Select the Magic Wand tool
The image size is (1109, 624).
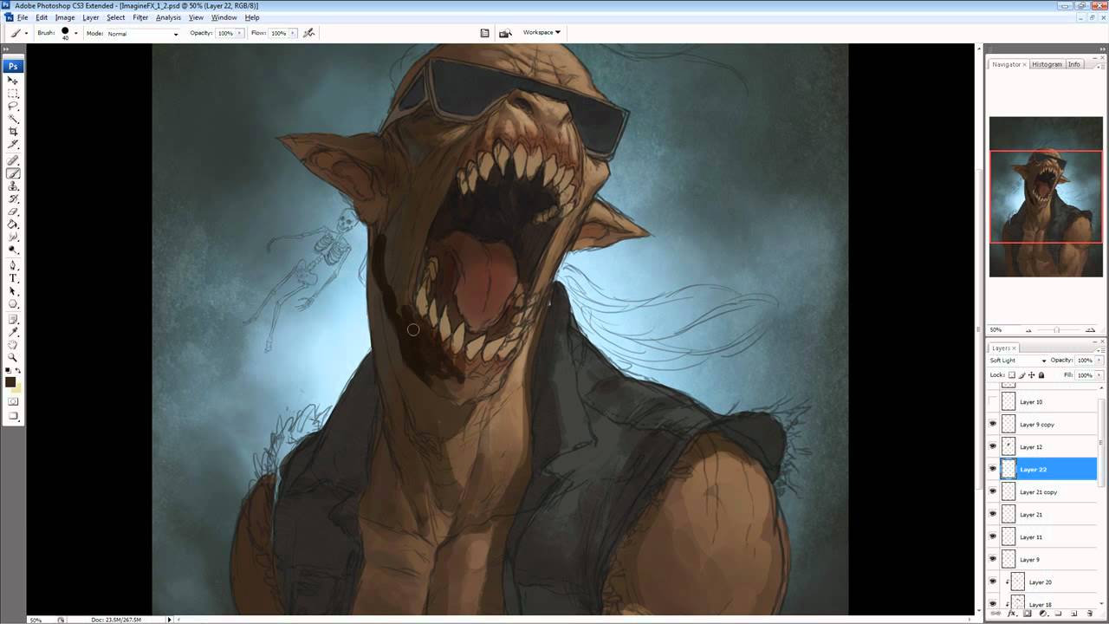(13, 119)
